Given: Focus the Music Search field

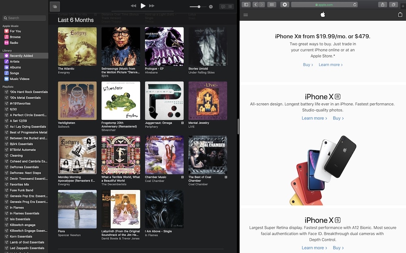Looking at the screenshot, I should coord(24,18).
